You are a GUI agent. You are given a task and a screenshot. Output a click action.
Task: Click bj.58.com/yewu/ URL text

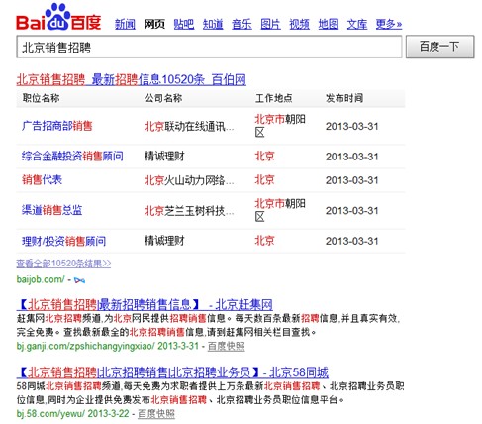coord(50,414)
